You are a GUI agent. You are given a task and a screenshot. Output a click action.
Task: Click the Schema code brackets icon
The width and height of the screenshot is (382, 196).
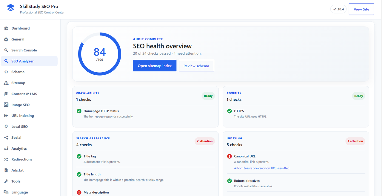[6, 72]
